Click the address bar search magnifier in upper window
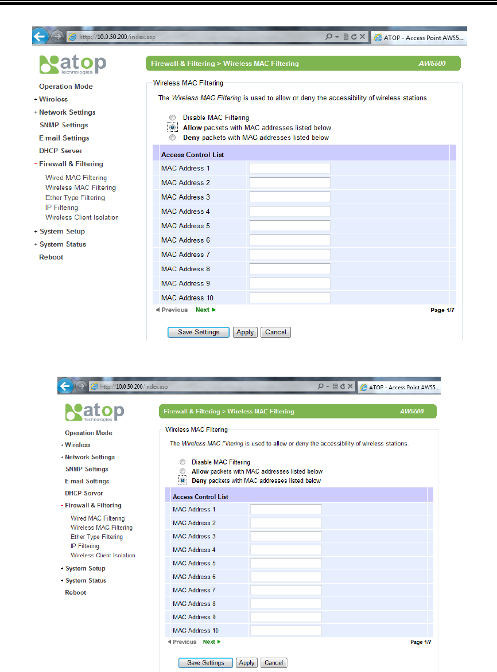 pos(329,37)
